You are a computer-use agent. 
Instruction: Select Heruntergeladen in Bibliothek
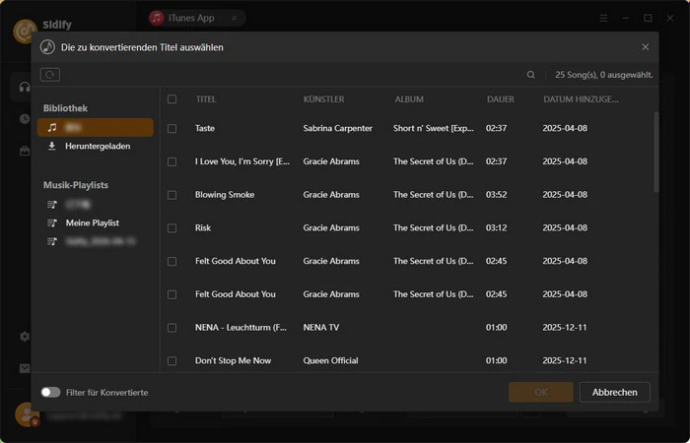98,146
